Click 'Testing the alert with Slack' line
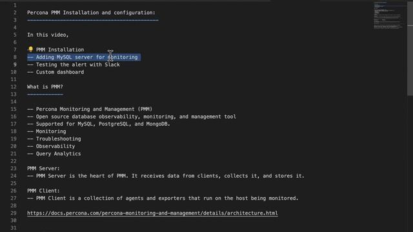 (74, 64)
